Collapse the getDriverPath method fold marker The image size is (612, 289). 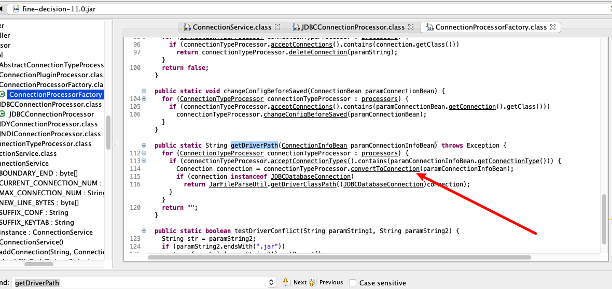(144, 146)
